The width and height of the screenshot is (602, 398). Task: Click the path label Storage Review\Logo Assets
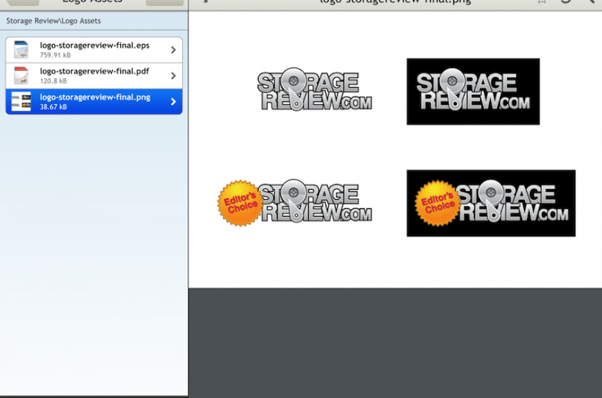[53, 21]
